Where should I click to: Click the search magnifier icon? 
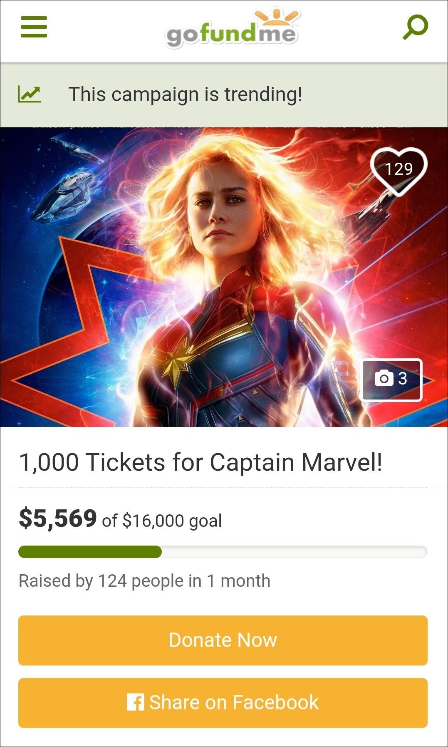415,27
